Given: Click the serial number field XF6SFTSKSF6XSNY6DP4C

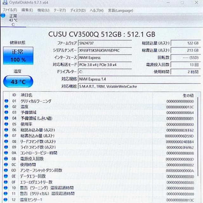Looking at the screenshot, I should pos(105,50).
